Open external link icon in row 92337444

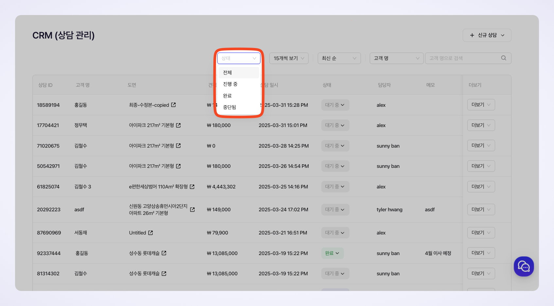tap(164, 253)
